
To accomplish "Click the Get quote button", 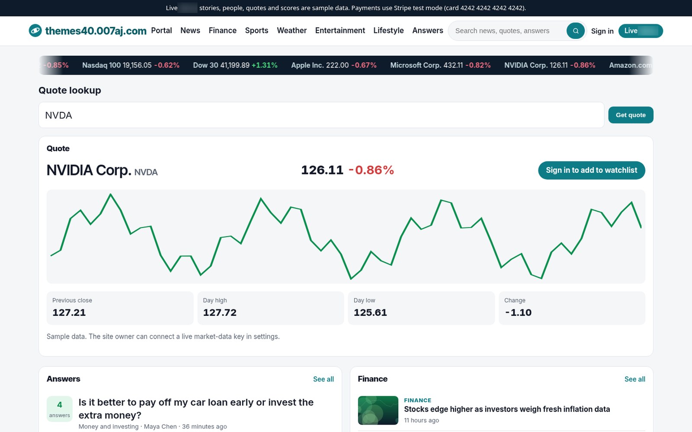I will coord(631,115).
